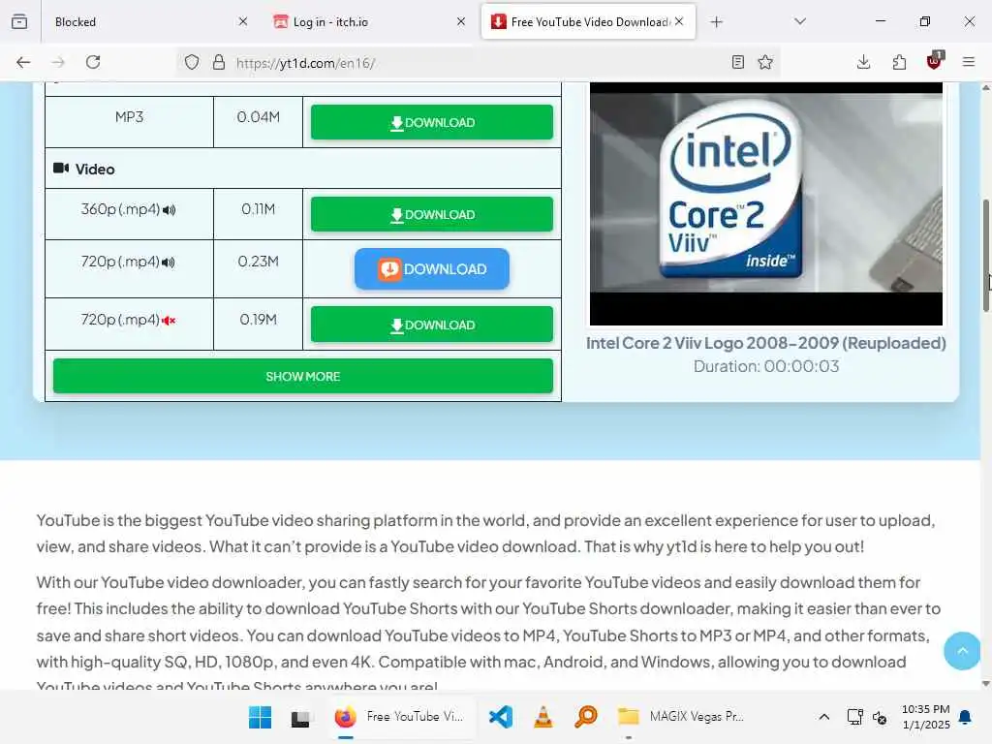Open Firefox View icon in tab strip
The image size is (992, 744).
pos(19,21)
